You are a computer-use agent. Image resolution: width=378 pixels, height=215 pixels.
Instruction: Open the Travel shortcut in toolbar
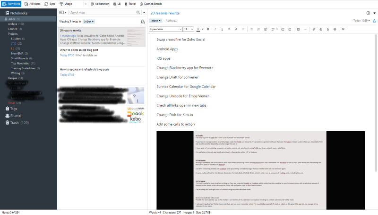pyautogui.click(x=130, y=4)
